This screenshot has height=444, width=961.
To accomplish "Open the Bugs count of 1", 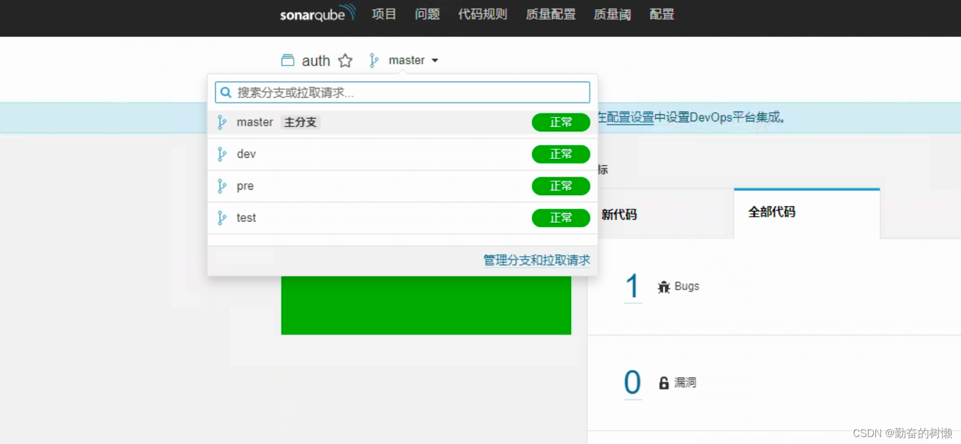I will pyautogui.click(x=633, y=286).
